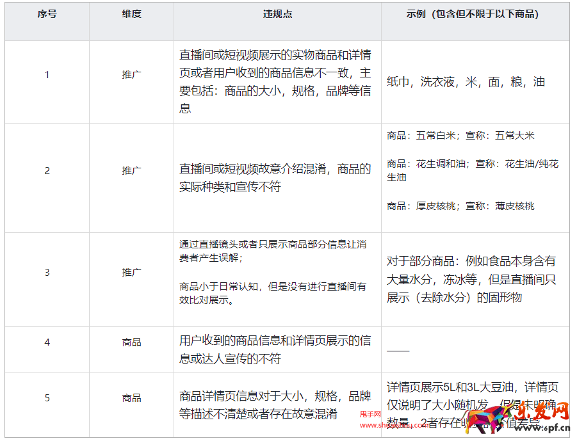
Task: Click the 推广 cell in row 2
Action: tap(130, 170)
